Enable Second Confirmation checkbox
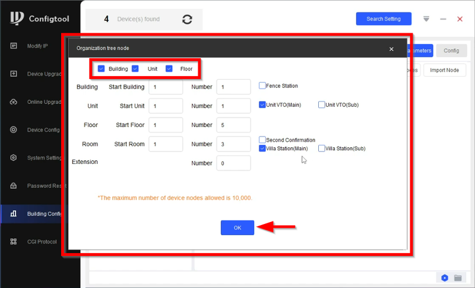Screen dimensions: 475x288 (x=262, y=140)
